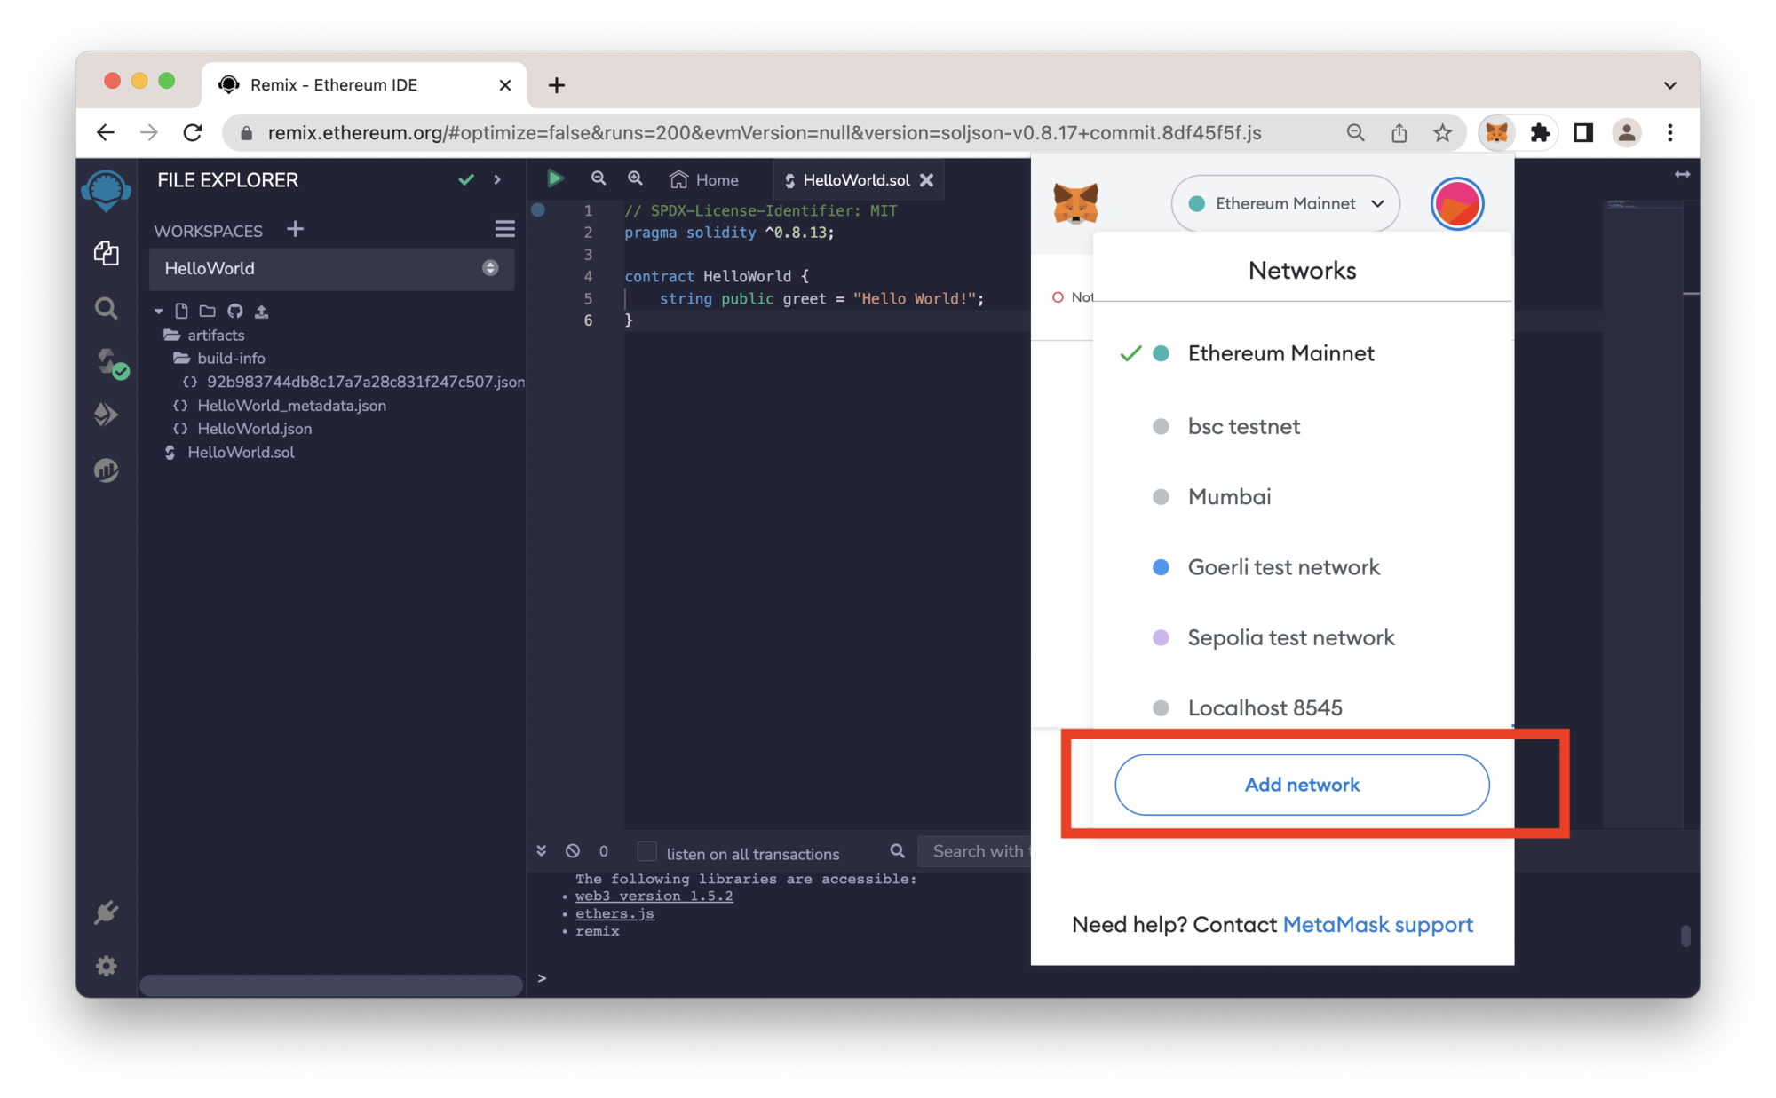Click the MetaMask fox extension icon
Image resolution: width=1776 pixels, height=1098 pixels.
coord(1496,133)
